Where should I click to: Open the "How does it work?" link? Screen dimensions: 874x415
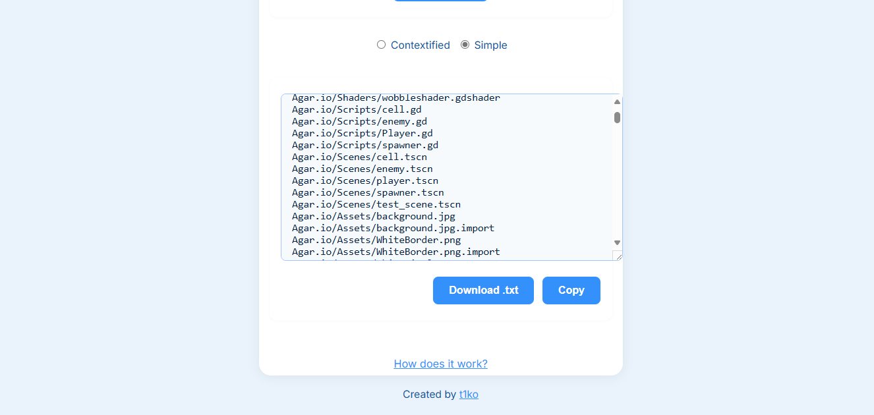(x=440, y=364)
